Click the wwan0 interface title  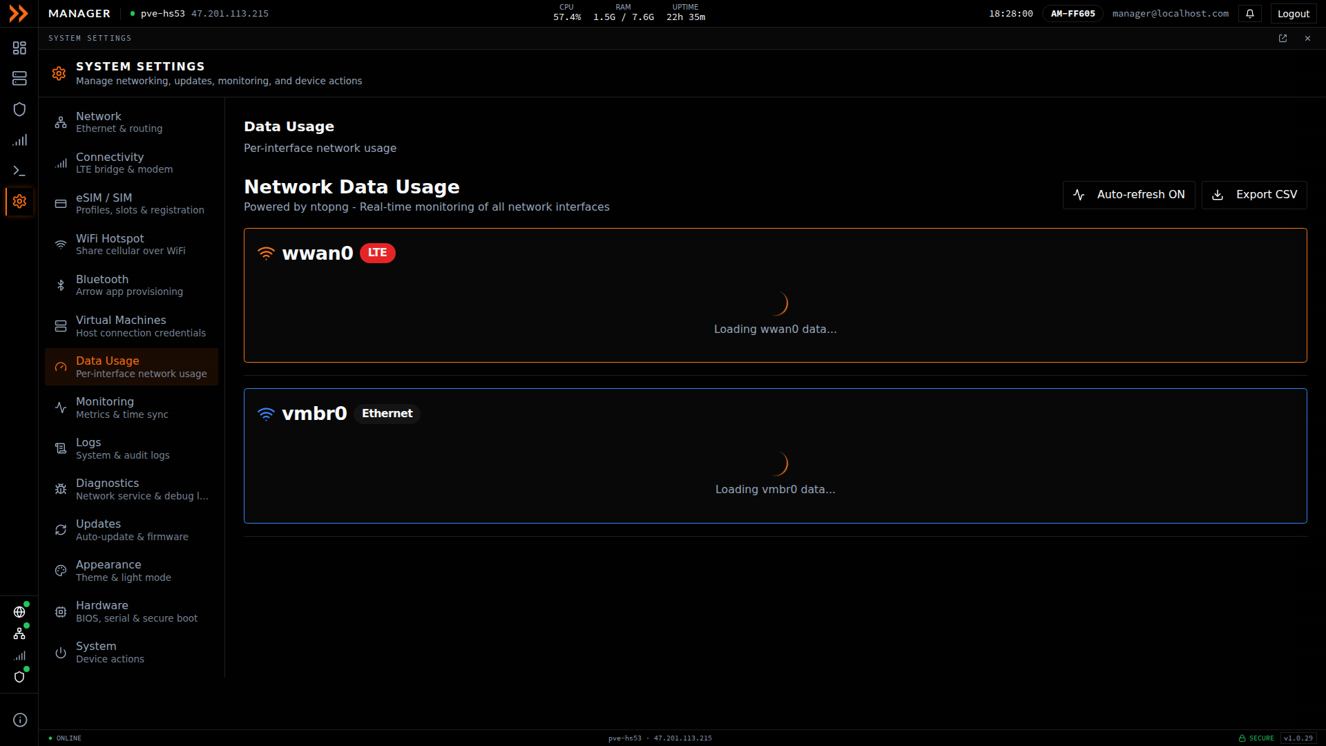click(x=318, y=254)
